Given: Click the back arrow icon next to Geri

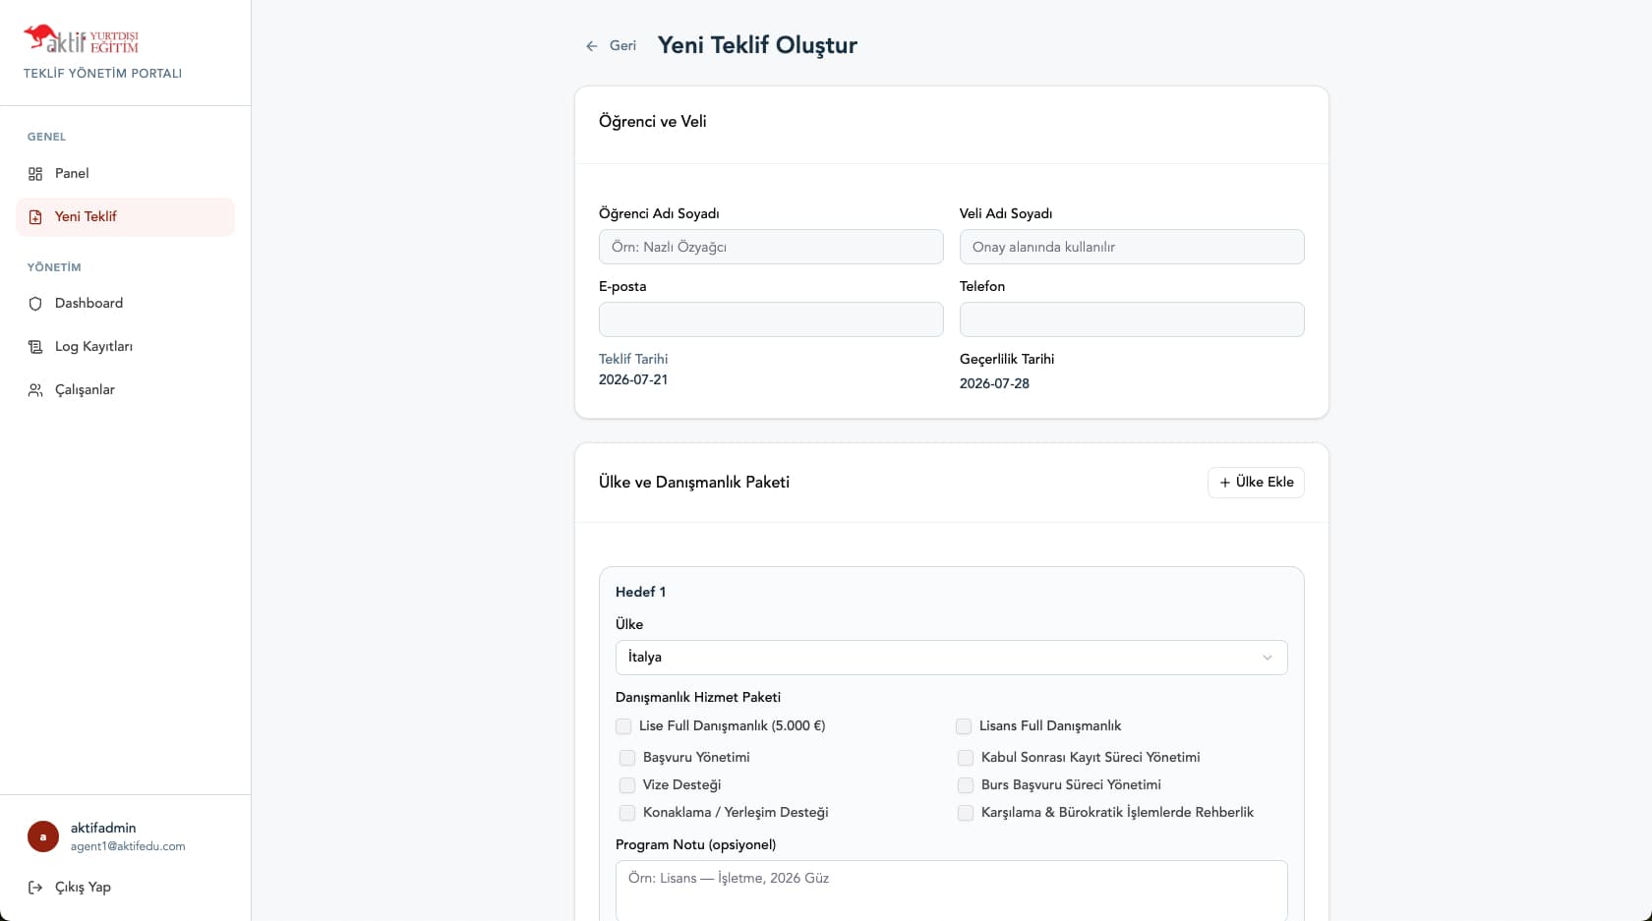Looking at the screenshot, I should coord(592,46).
